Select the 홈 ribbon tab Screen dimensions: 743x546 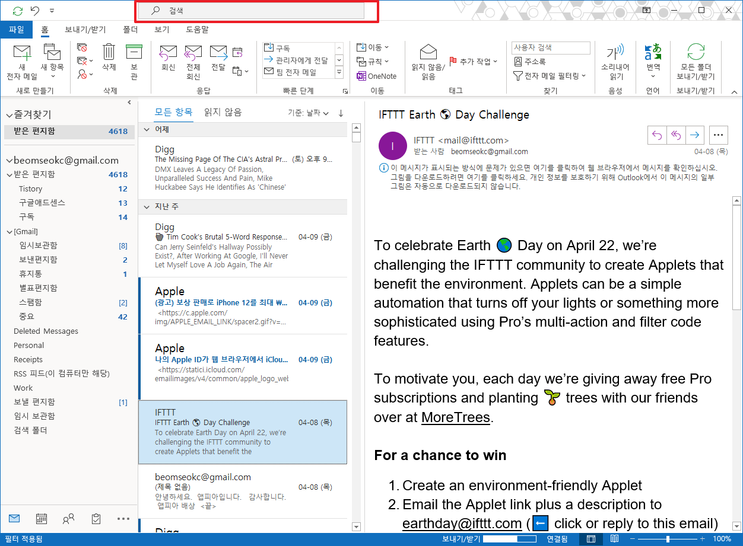(45, 29)
